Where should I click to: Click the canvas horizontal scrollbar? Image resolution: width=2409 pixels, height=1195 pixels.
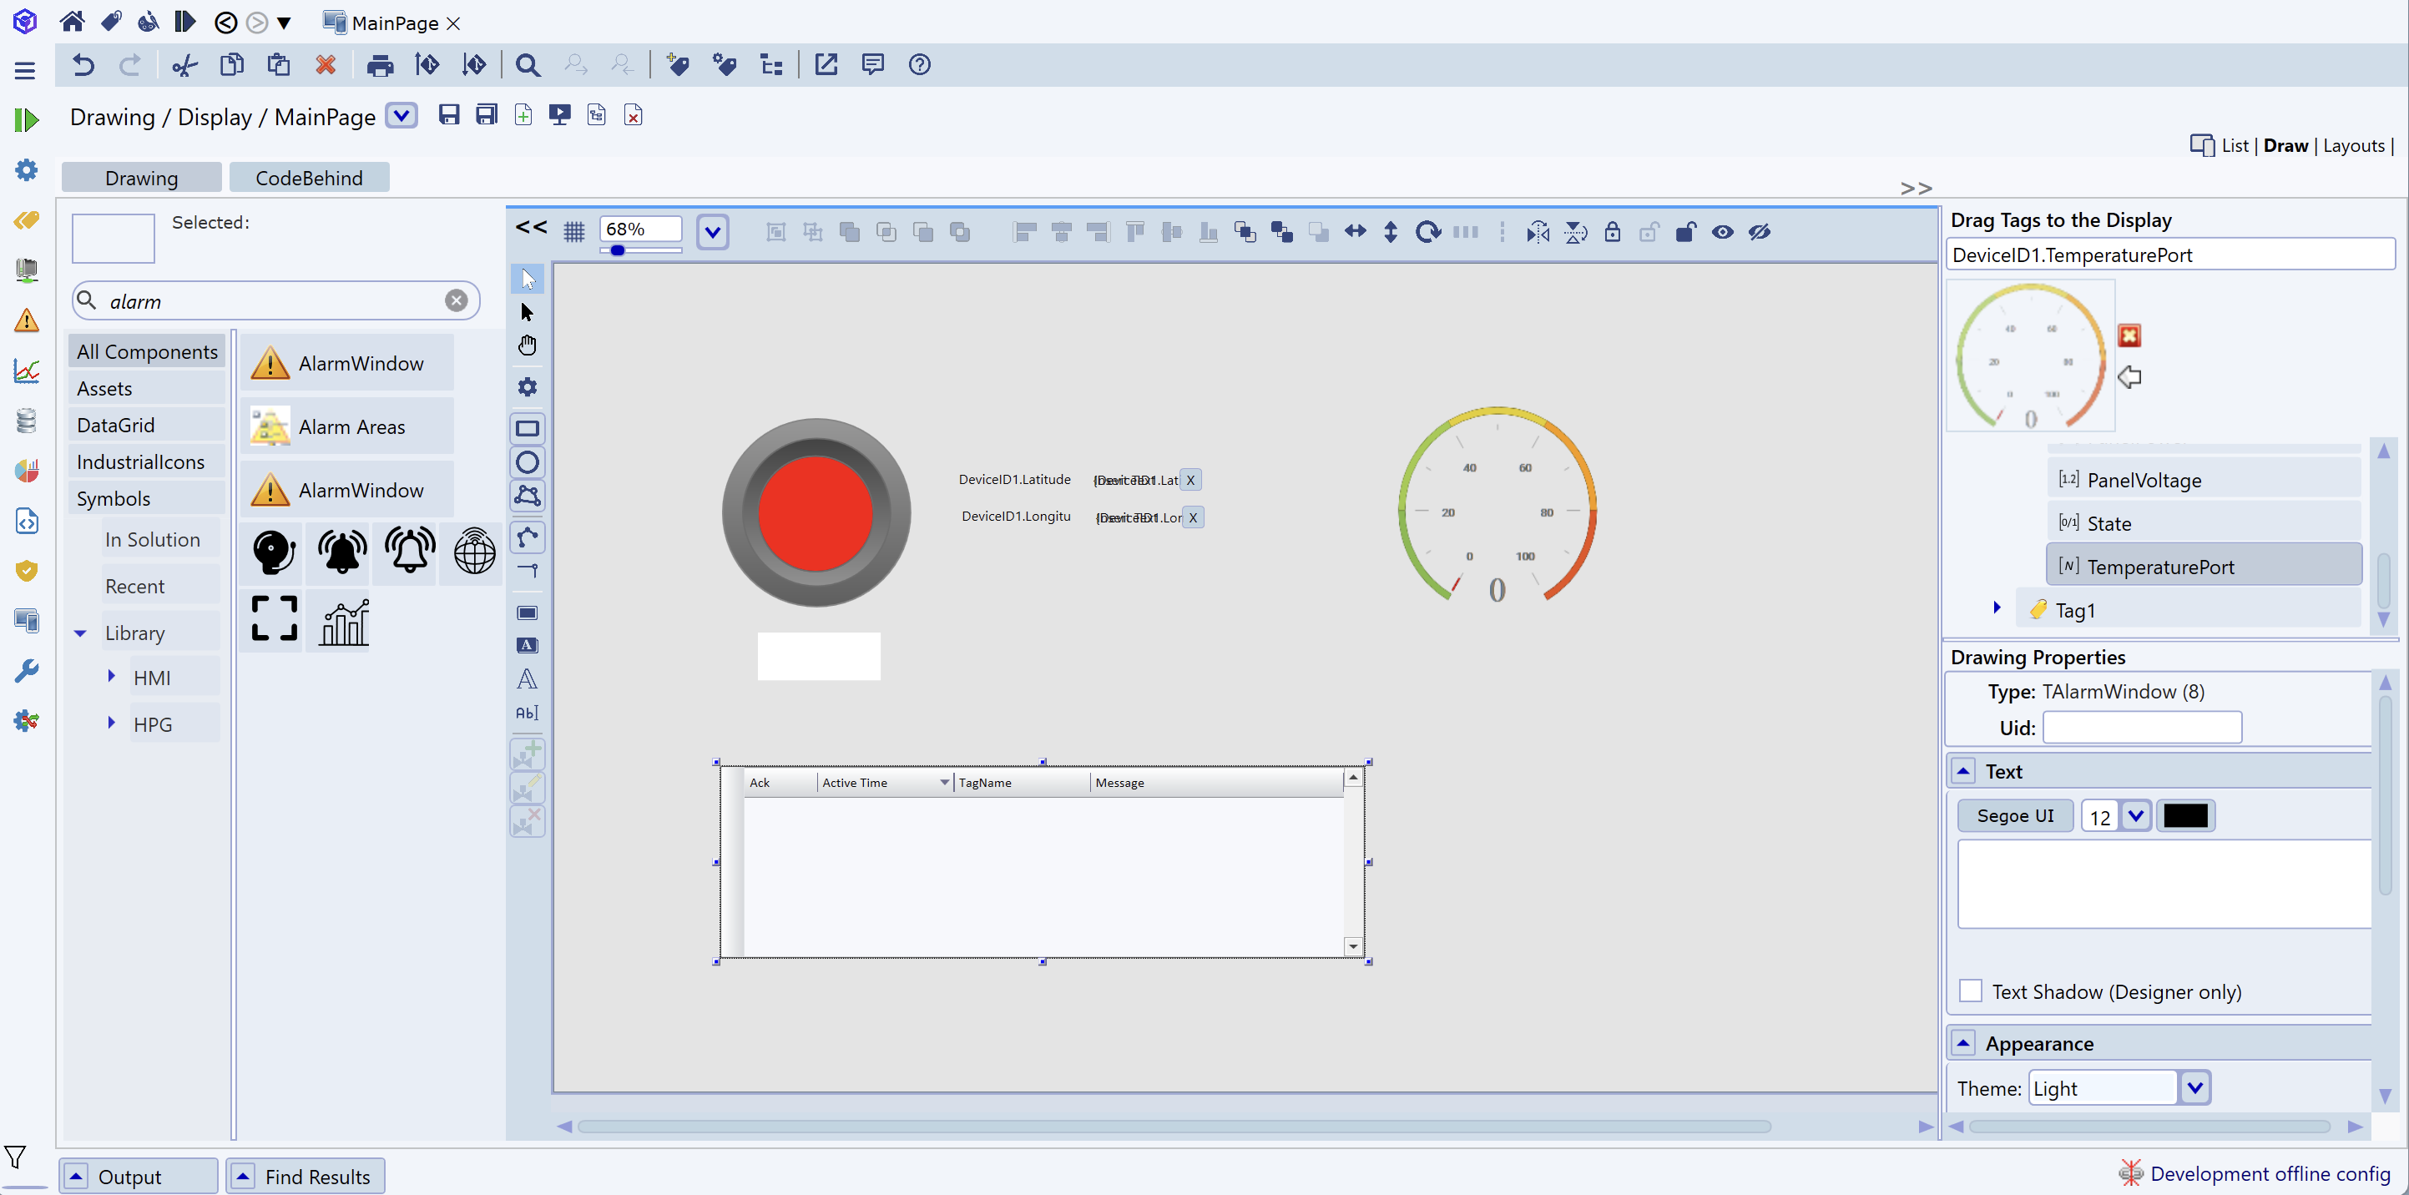(x=1174, y=1127)
